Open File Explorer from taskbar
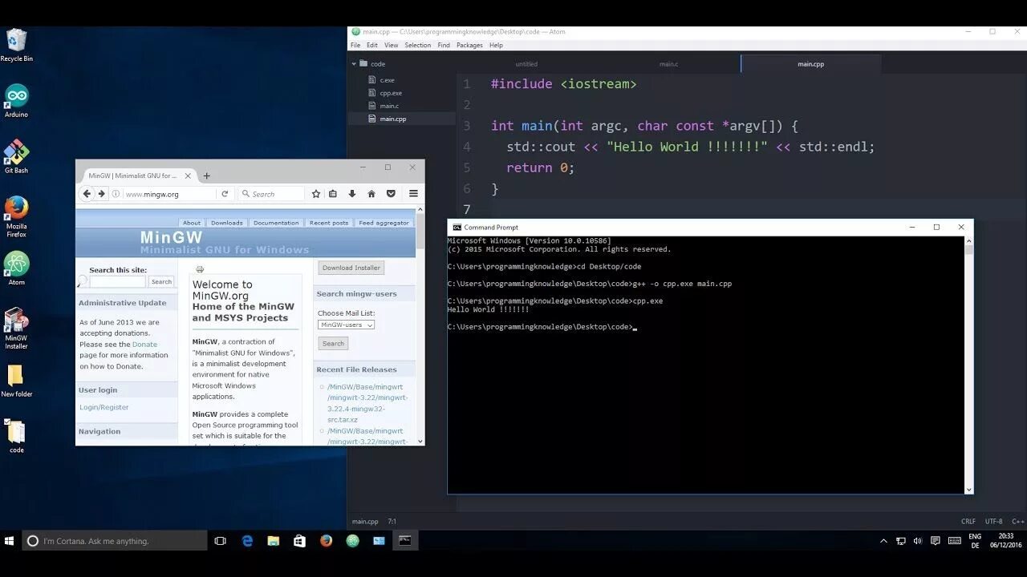Viewport: 1027px width, 577px height. click(273, 541)
